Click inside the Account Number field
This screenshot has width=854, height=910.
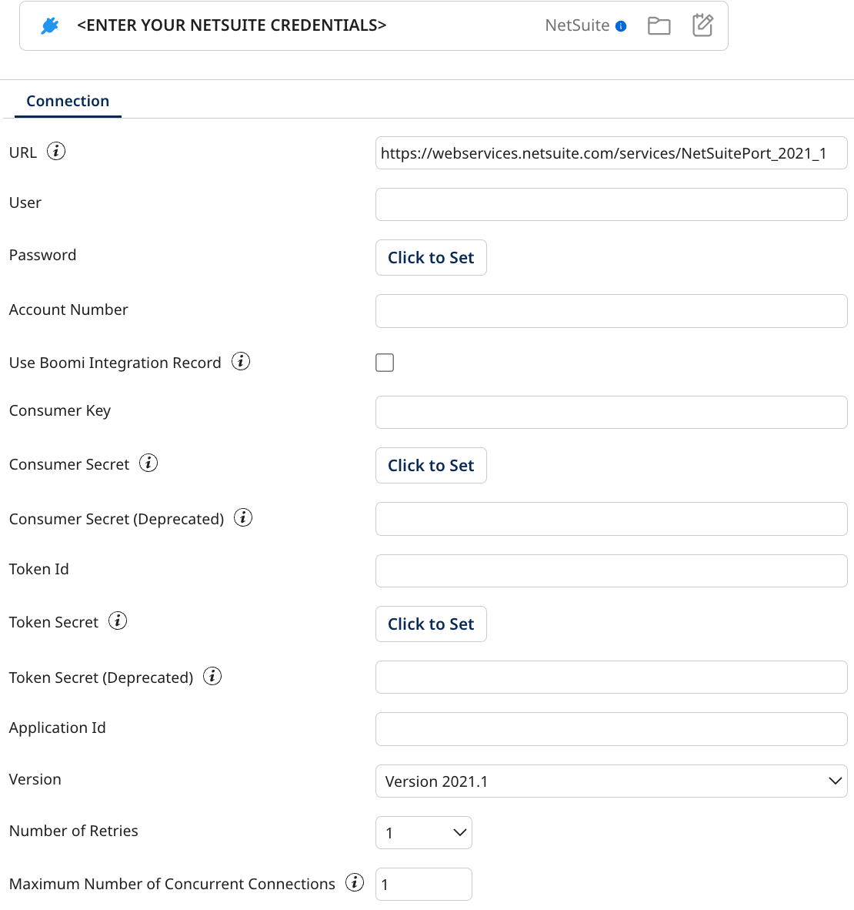point(611,310)
